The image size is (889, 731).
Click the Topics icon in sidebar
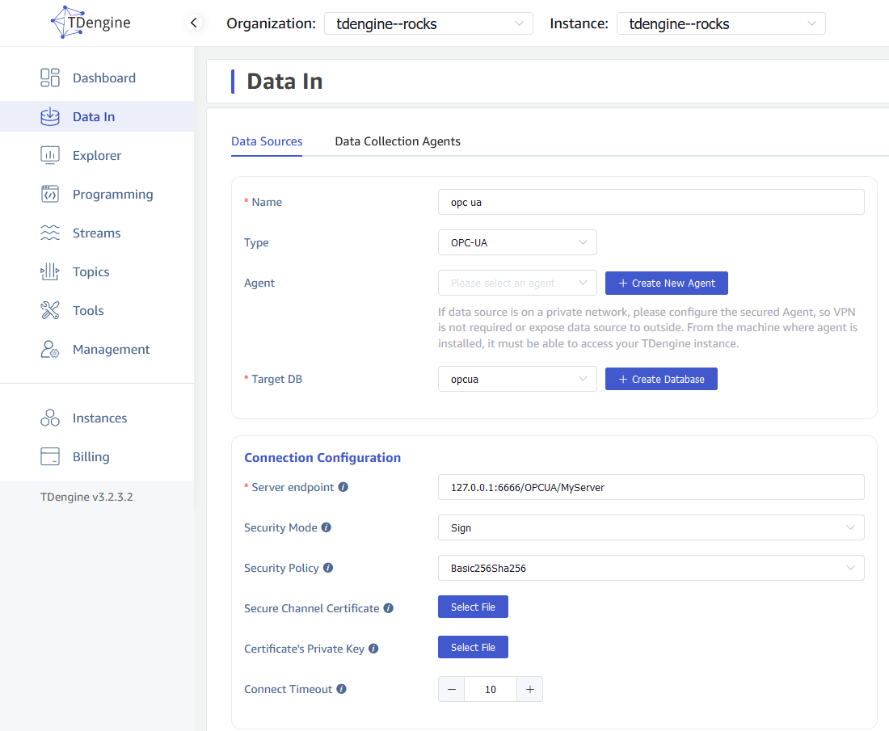[x=50, y=271]
